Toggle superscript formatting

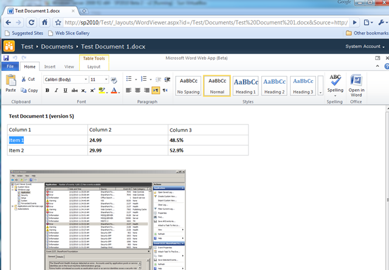(92, 90)
